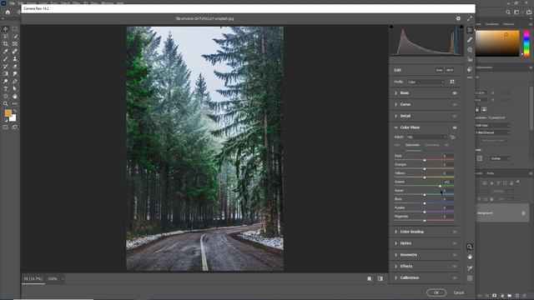Toggle Calibration panel visibility eye
The height and width of the screenshot is (300, 534).
[454, 277]
